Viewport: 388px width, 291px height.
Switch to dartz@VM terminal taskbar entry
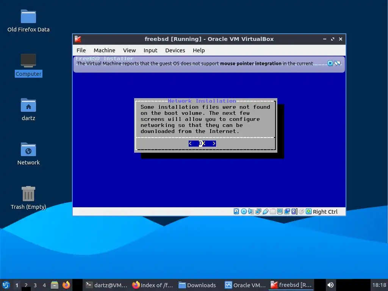pos(106,285)
